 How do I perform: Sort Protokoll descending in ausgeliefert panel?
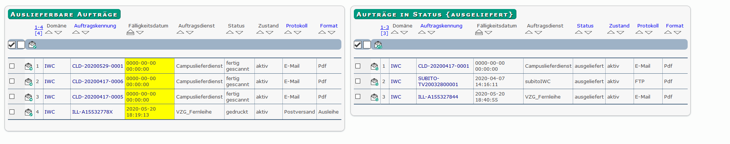pos(649,32)
